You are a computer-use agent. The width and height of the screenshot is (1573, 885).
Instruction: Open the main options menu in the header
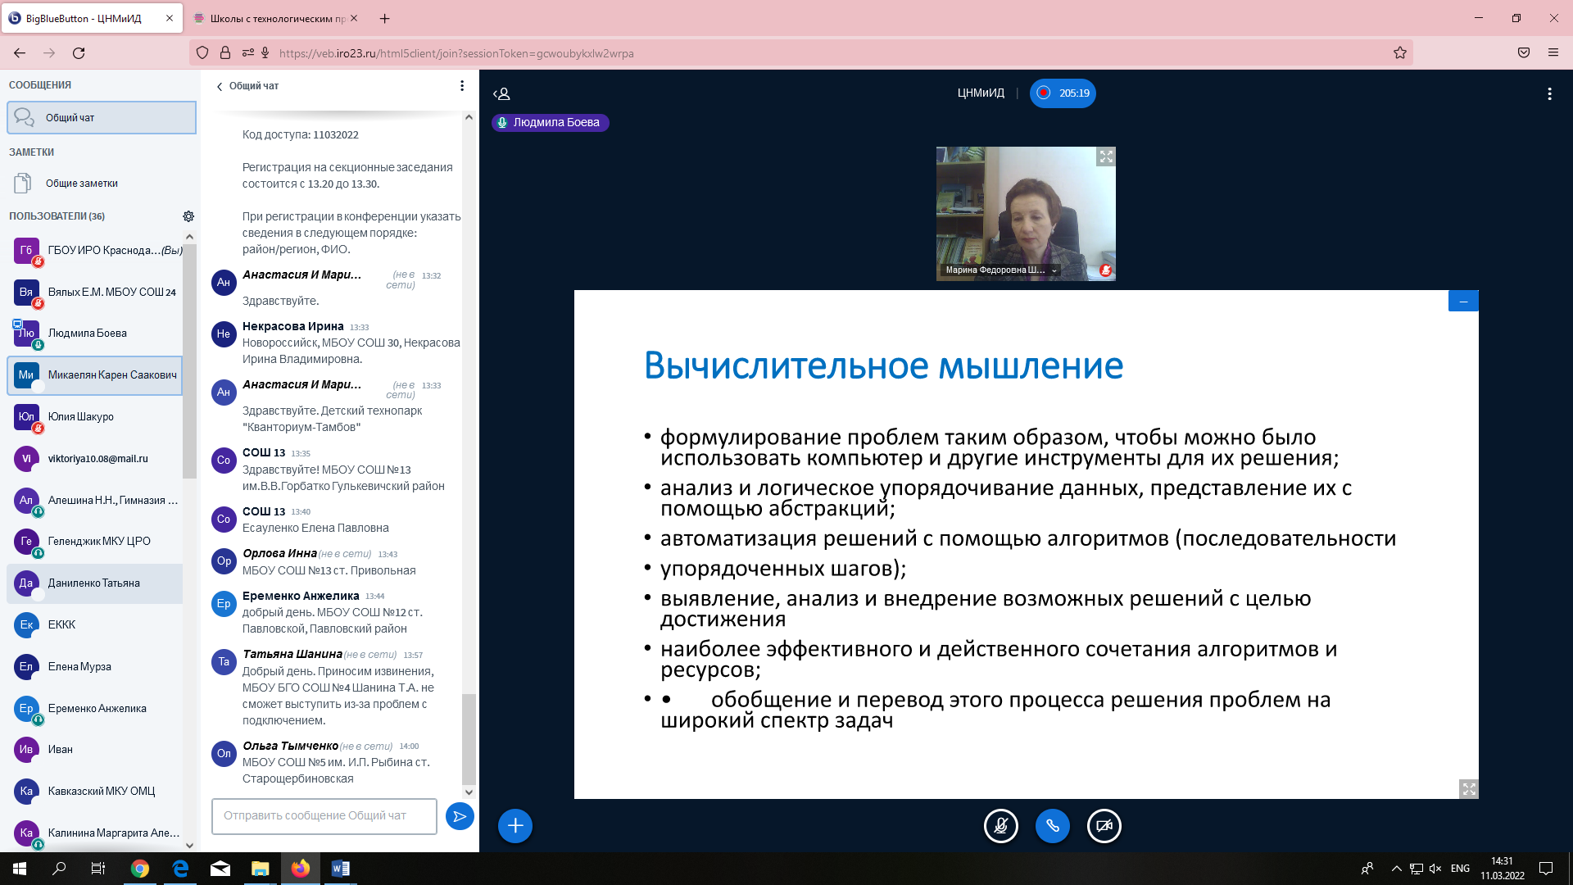1548,93
